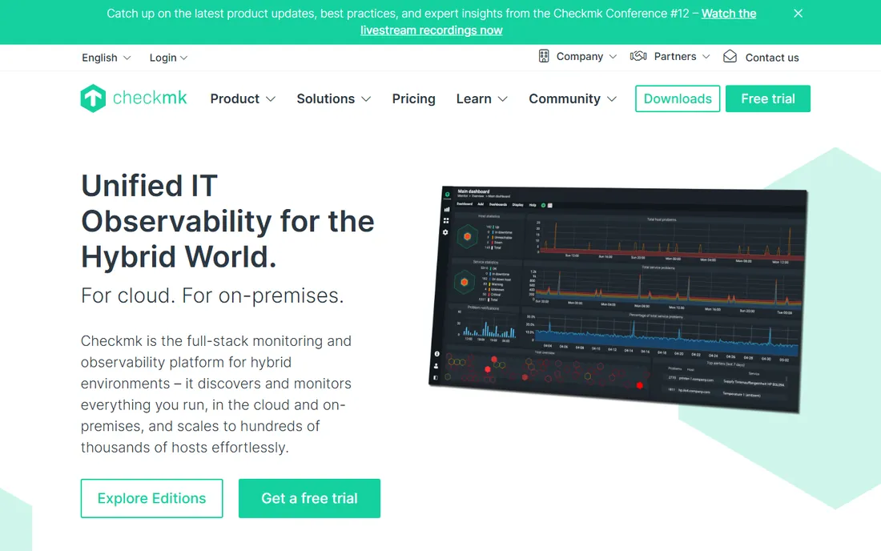Click the Learn chevron arrow
The height and width of the screenshot is (551, 881).
pyautogui.click(x=502, y=99)
